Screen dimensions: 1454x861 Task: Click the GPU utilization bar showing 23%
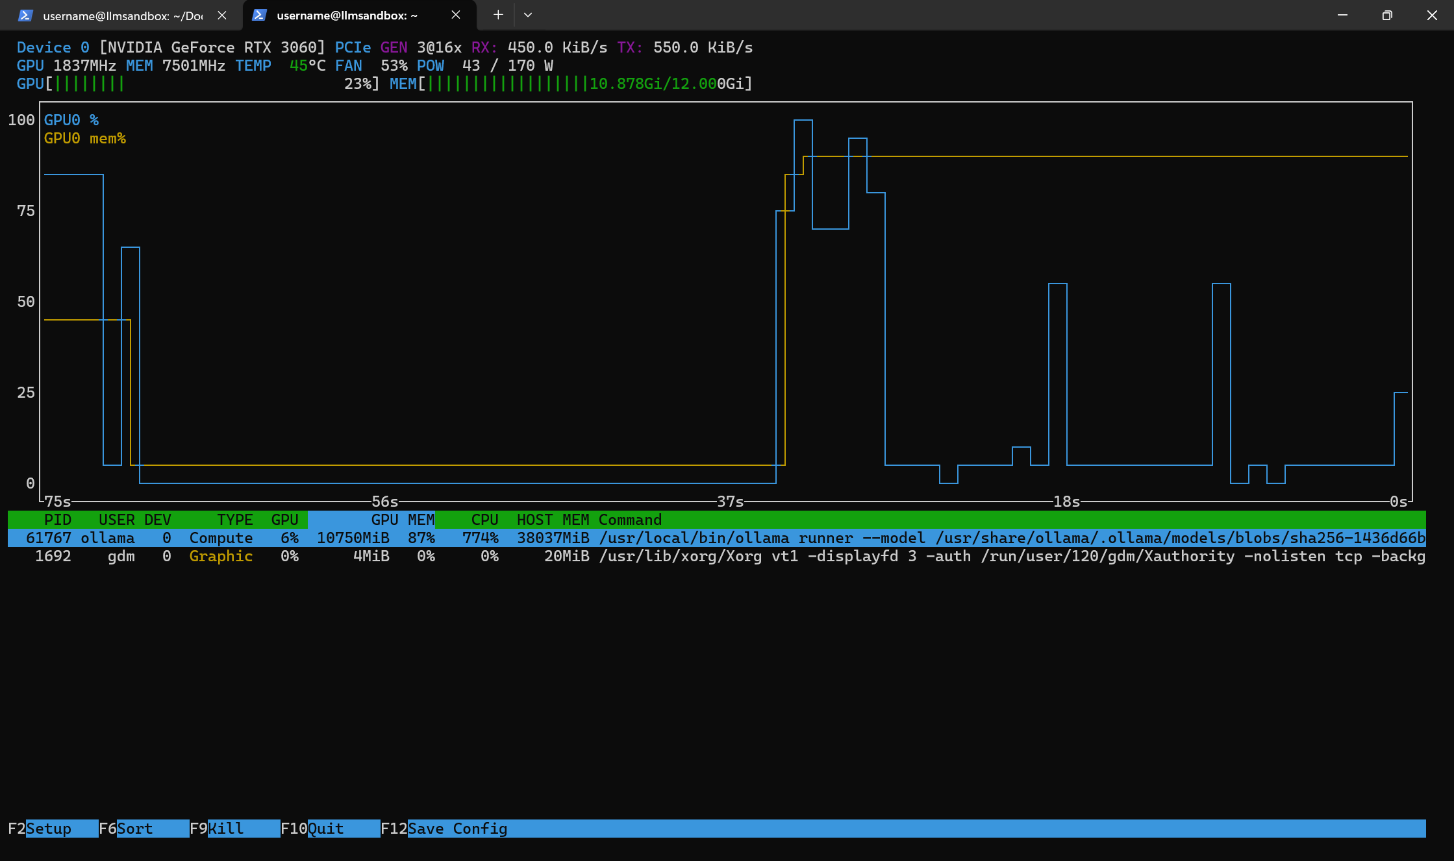(x=198, y=84)
